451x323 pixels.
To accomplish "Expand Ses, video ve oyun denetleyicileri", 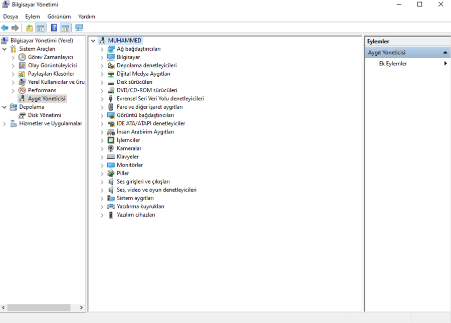I will pos(102,190).
